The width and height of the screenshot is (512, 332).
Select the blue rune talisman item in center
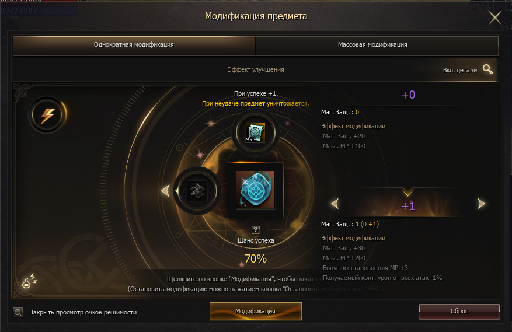click(255, 190)
